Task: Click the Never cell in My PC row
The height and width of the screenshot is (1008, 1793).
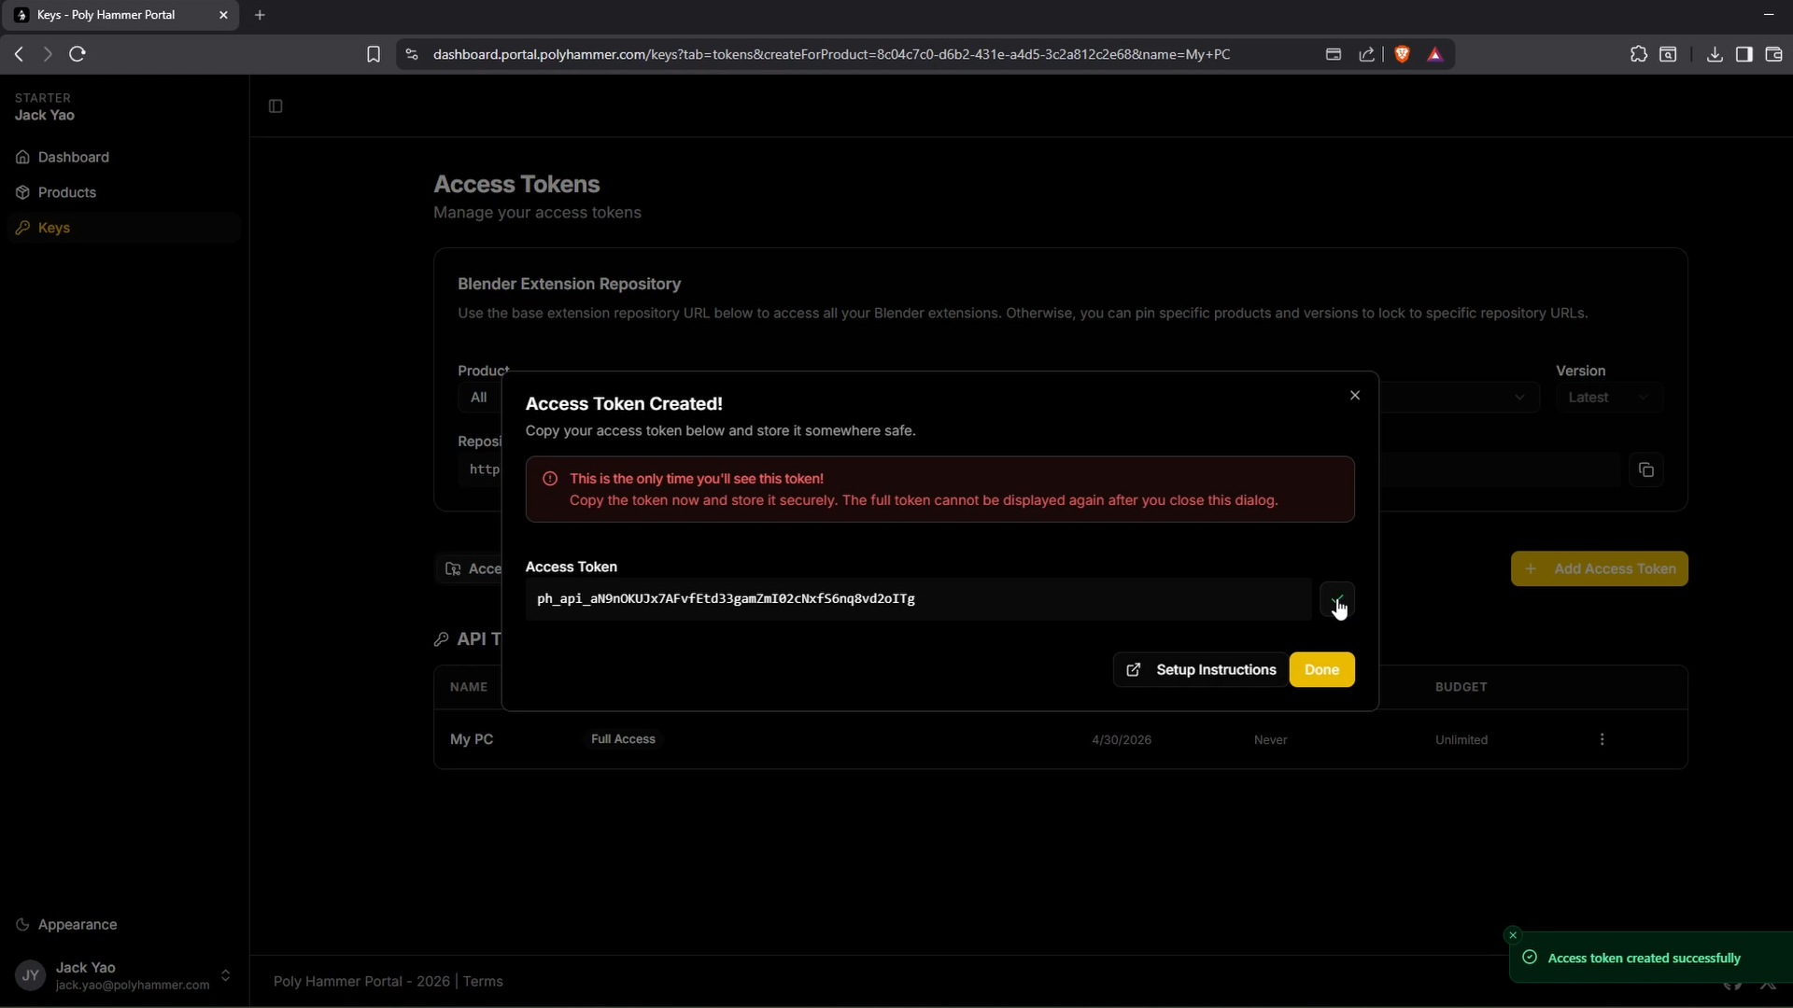Action: pyautogui.click(x=1270, y=740)
